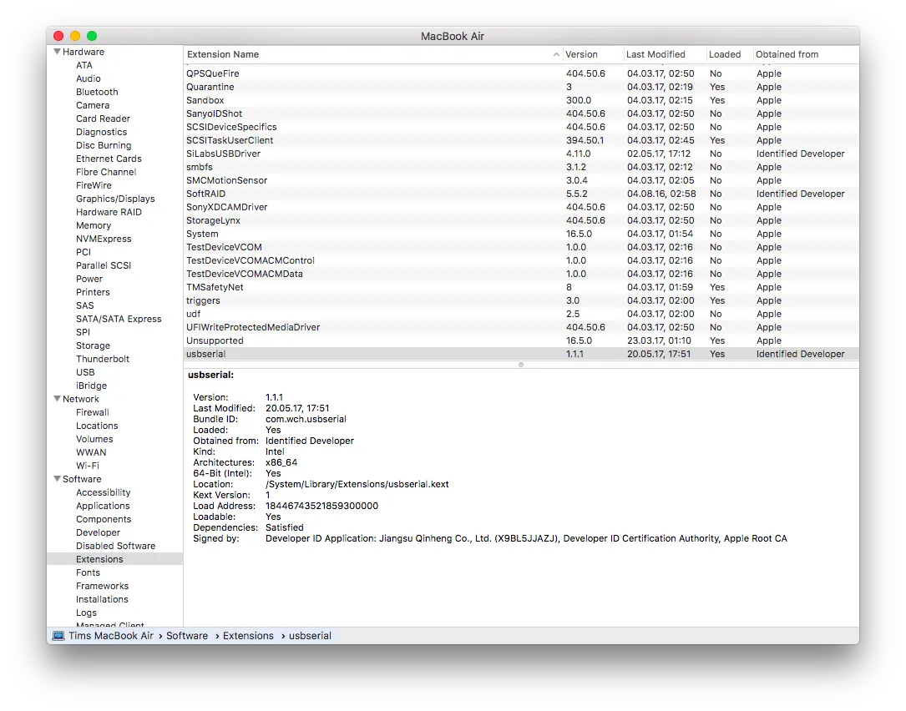Screen dimensions: 906x711
Task: Select the SiLabsUSBDriver row
Action: coord(521,154)
